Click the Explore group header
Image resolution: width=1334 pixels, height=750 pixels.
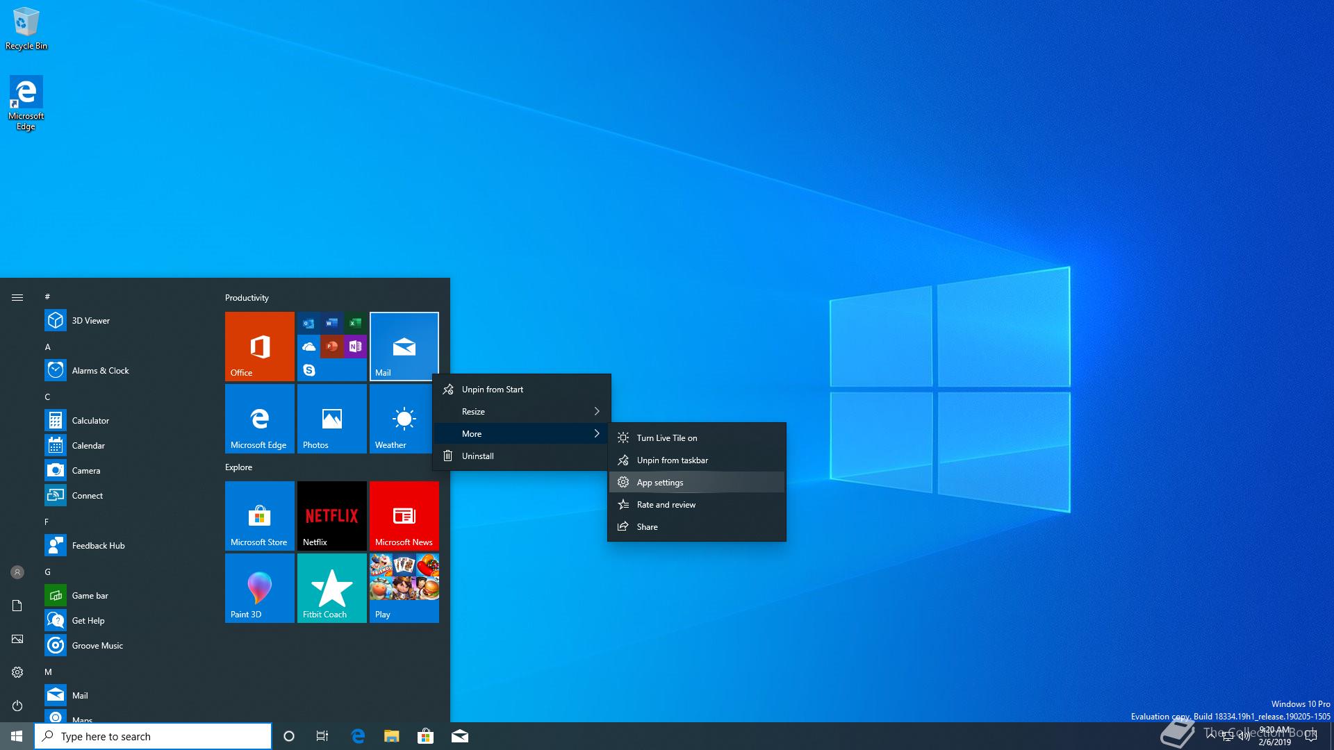pyautogui.click(x=238, y=467)
